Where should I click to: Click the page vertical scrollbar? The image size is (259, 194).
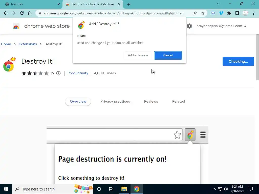[257, 57]
